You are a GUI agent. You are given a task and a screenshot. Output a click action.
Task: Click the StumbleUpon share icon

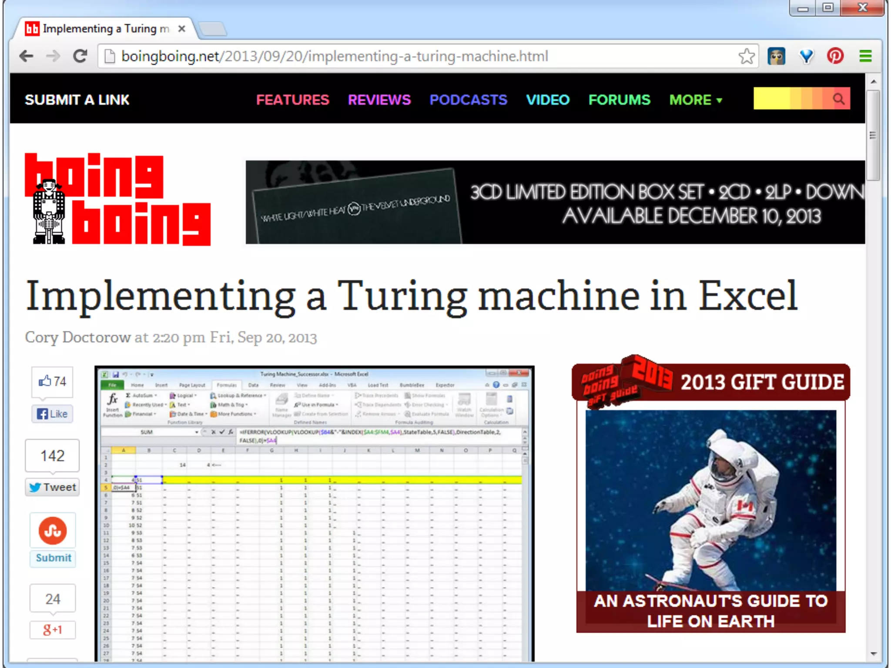[53, 531]
